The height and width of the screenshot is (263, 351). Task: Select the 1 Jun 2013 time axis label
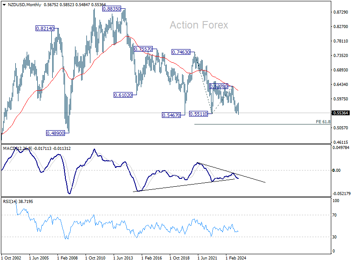[x=123, y=258]
